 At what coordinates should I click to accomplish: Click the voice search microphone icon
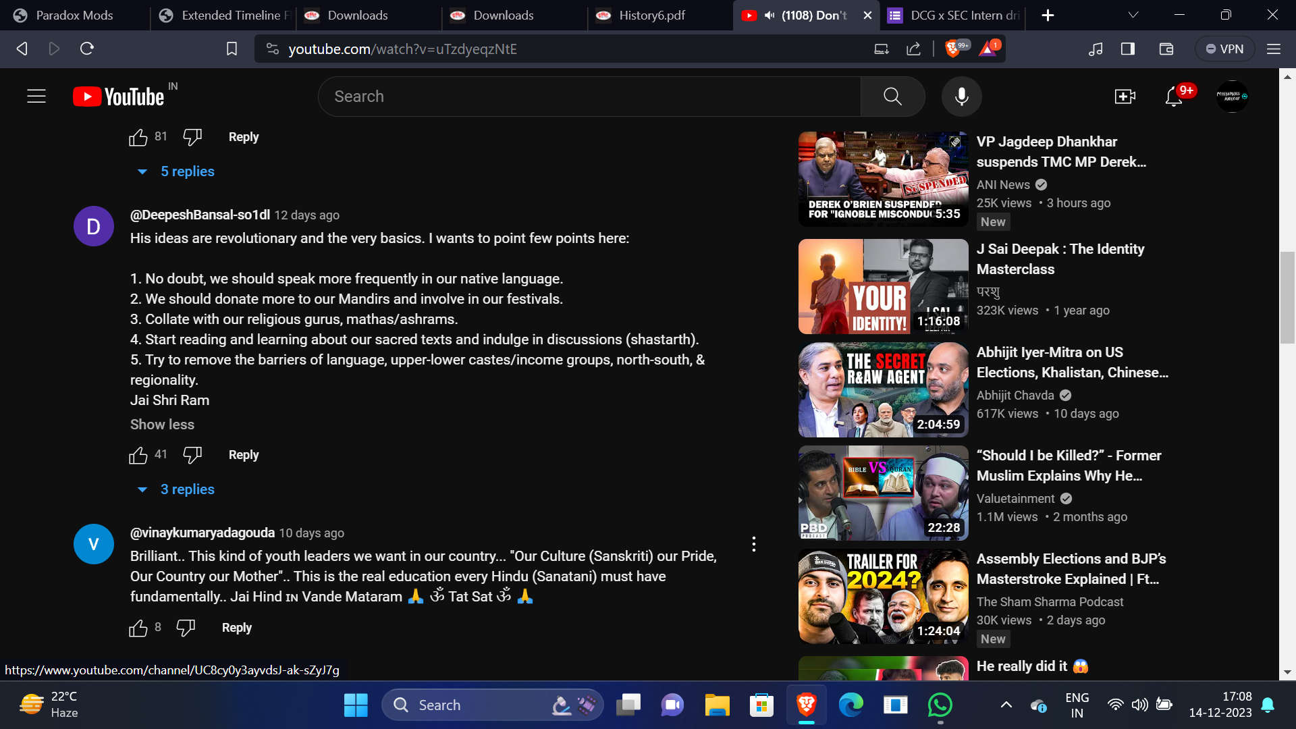961,97
